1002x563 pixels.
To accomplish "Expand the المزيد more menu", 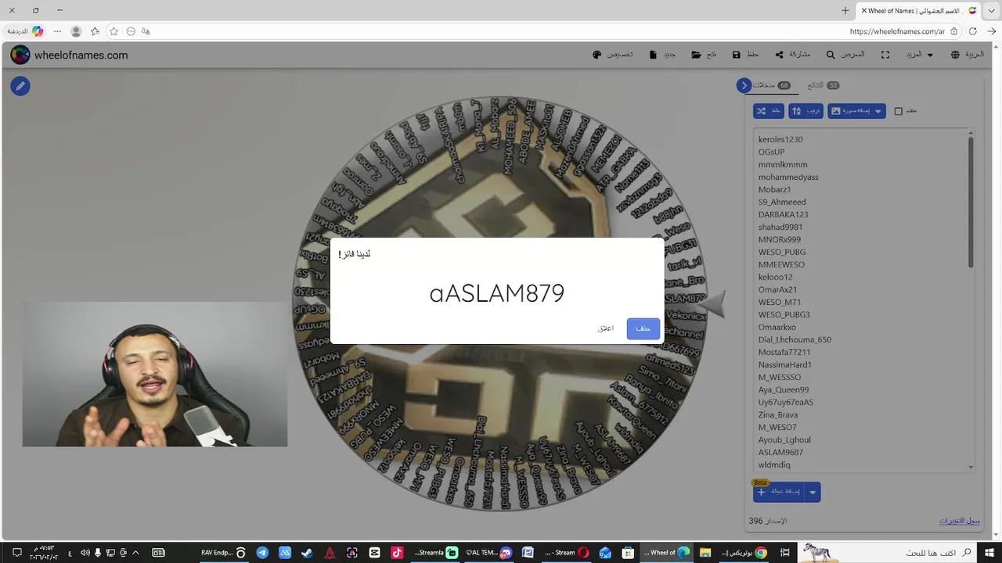I will click(919, 55).
